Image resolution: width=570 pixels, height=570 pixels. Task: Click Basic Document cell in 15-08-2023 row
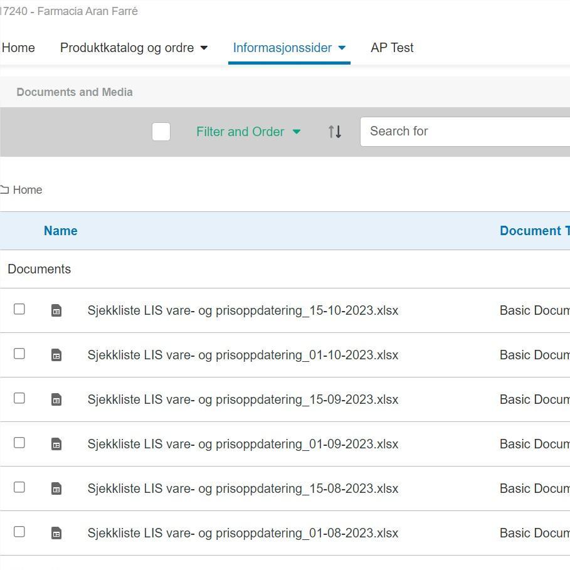click(x=535, y=488)
